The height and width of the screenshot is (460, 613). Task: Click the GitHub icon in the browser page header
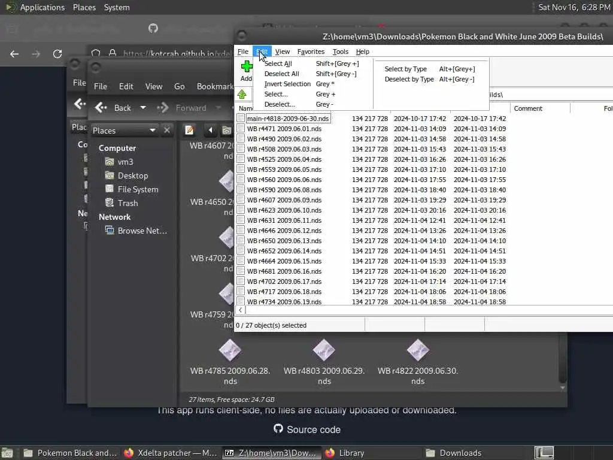[153, 28]
